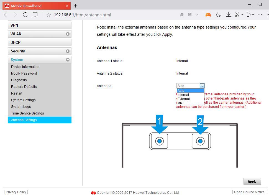
Task: Click the Antennas dropdown arrow
Action: point(202,86)
